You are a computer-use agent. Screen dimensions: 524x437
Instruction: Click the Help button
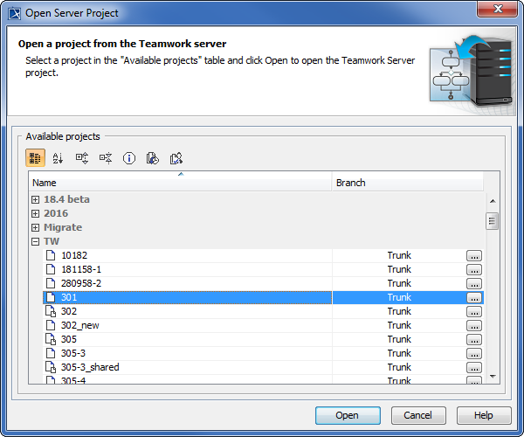484,416
